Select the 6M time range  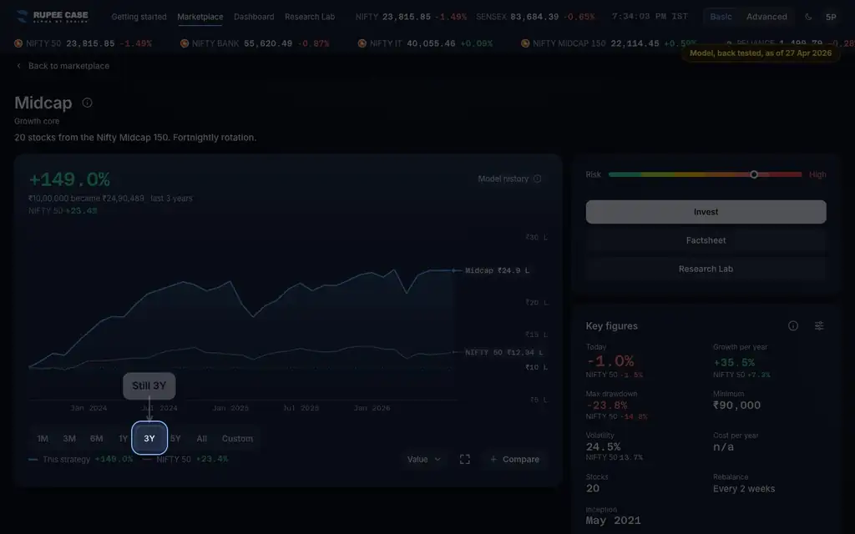(x=97, y=439)
